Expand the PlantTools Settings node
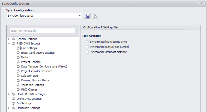 [x=9, y=108]
